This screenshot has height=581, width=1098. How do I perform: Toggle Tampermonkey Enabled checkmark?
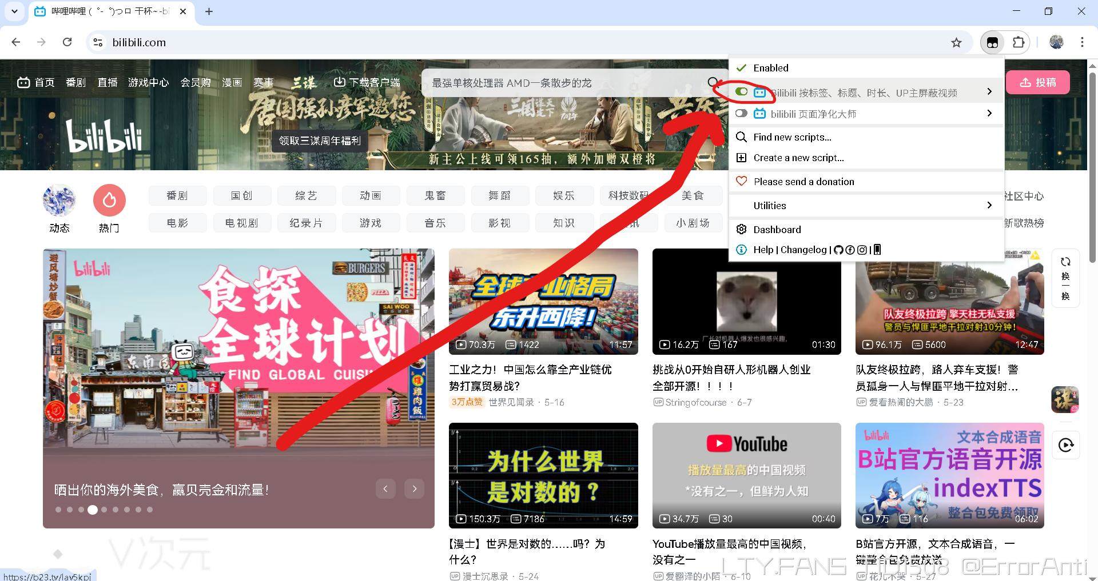(x=741, y=68)
